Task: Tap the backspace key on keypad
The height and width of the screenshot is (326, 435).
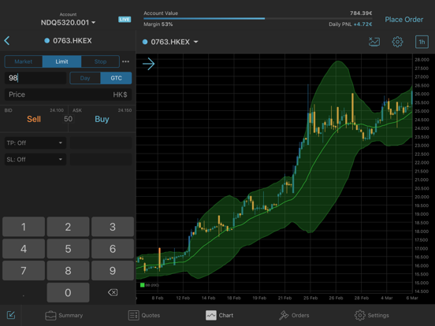Action: pyautogui.click(x=113, y=292)
